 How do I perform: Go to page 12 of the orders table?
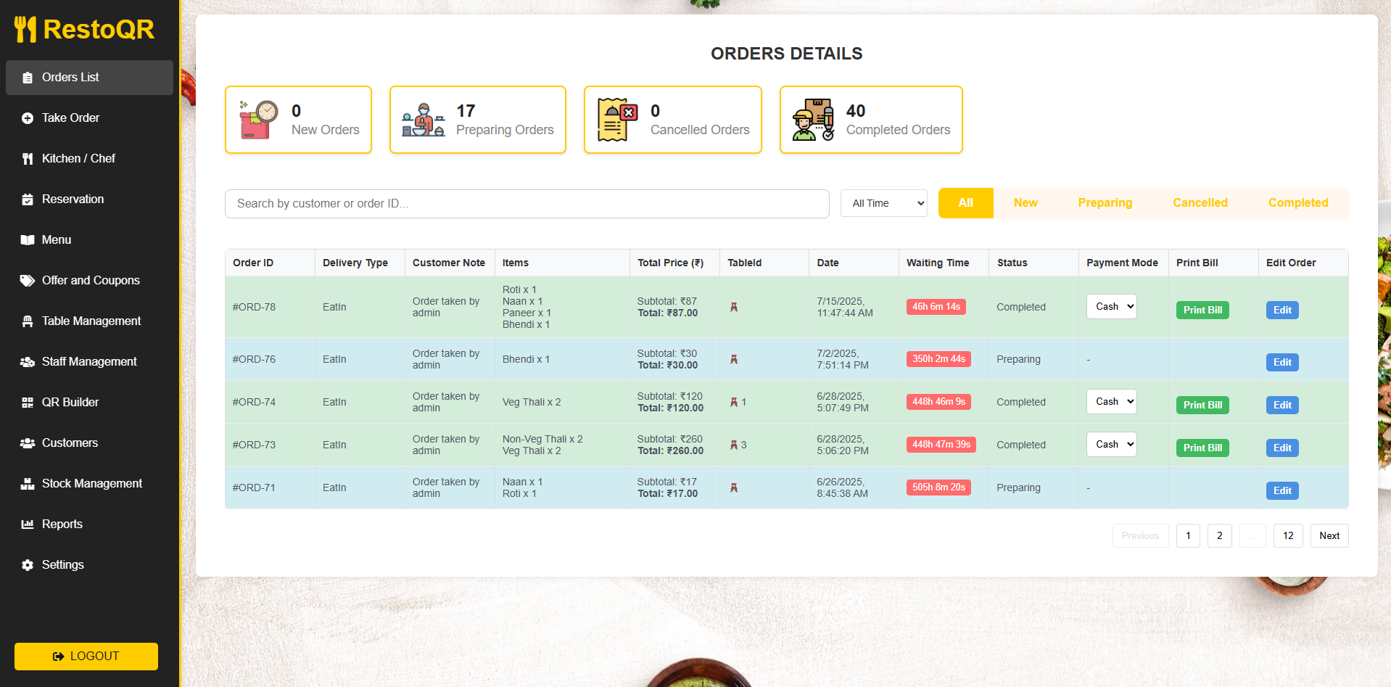(1288, 535)
